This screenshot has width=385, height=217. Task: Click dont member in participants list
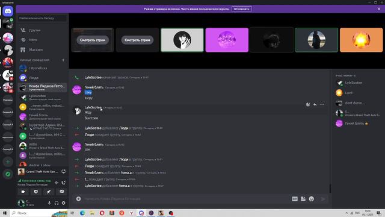click(x=358, y=103)
